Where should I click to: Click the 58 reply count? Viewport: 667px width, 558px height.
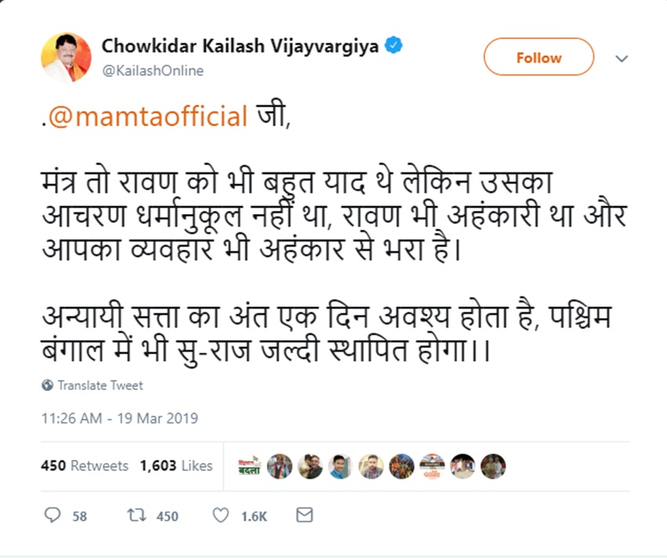79,516
